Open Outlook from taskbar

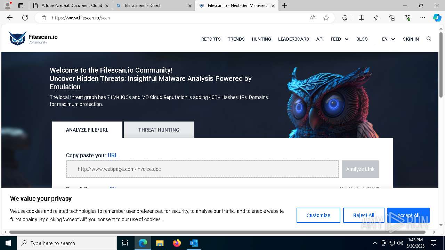tap(194, 243)
